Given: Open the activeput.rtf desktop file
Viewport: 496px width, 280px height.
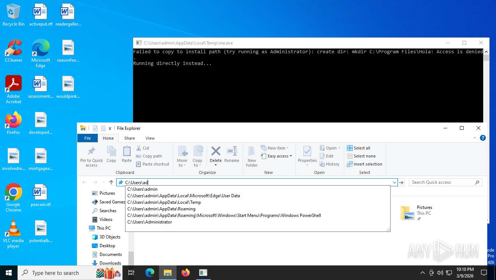Looking at the screenshot, I should pyautogui.click(x=40, y=15).
